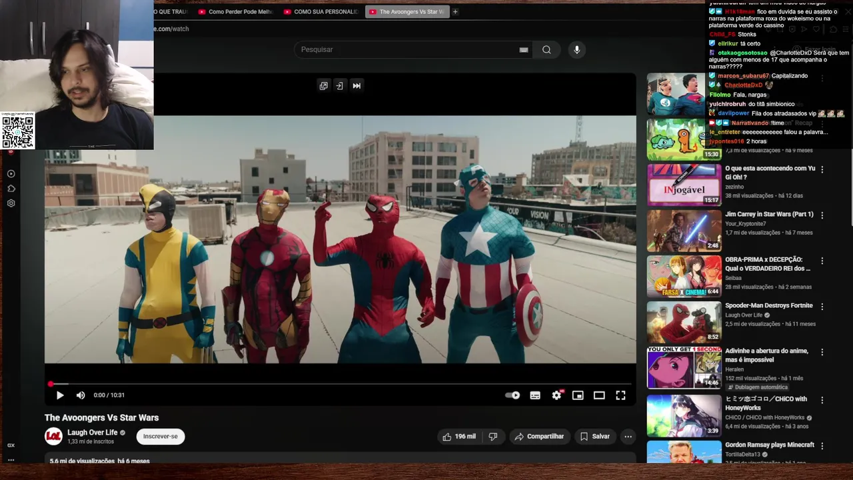
Task: Open 'Gordon Ramsay plays Minecraft' title
Action: click(x=769, y=445)
